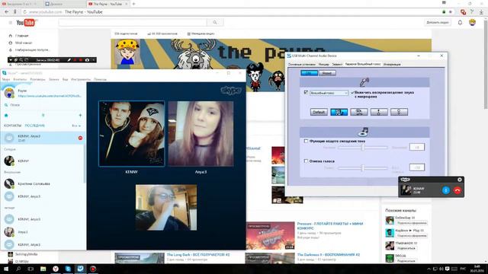Switch to the Mixer tab in the audio device window
488x274 pixels.
(x=323, y=64)
